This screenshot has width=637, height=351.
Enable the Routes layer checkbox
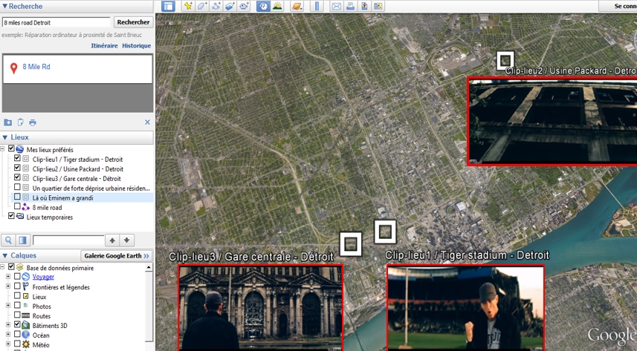[17, 315]
